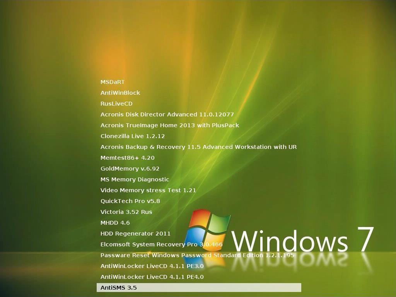Viewport: 396px width, 297px height.
Task: Launch Passware Reset Windows Password Standard Edition
Action: click(197, 256)
